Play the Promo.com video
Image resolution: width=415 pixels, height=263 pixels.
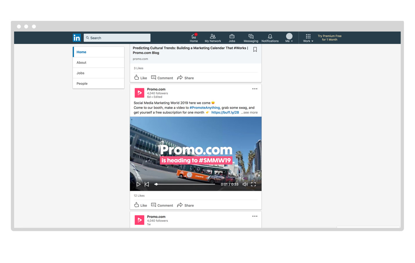138,184
